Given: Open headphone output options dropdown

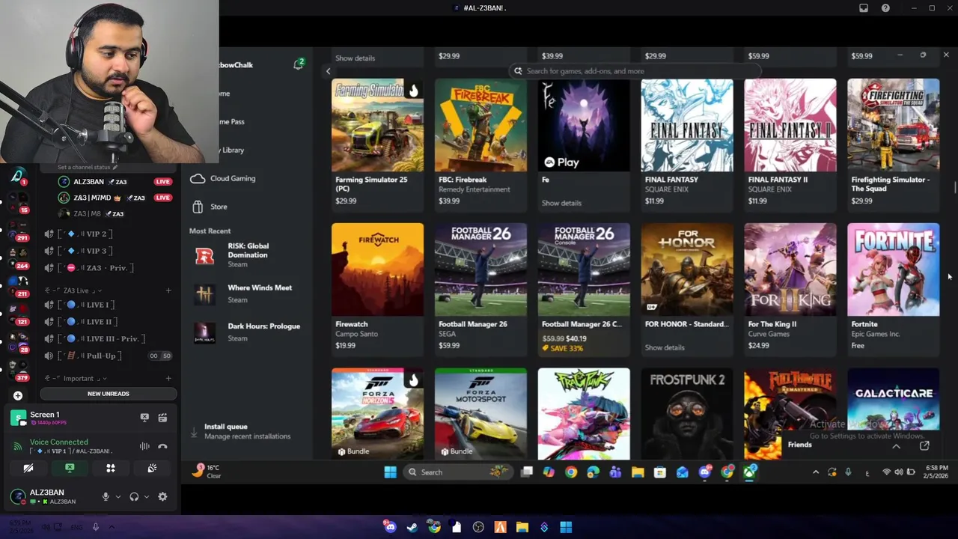Looking at the screenshot, I should pyautogui.click(x=146, y=497).
